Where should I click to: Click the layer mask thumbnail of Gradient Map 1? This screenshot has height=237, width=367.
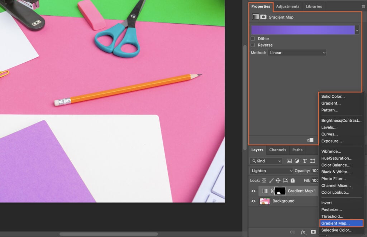coord(280,191)
